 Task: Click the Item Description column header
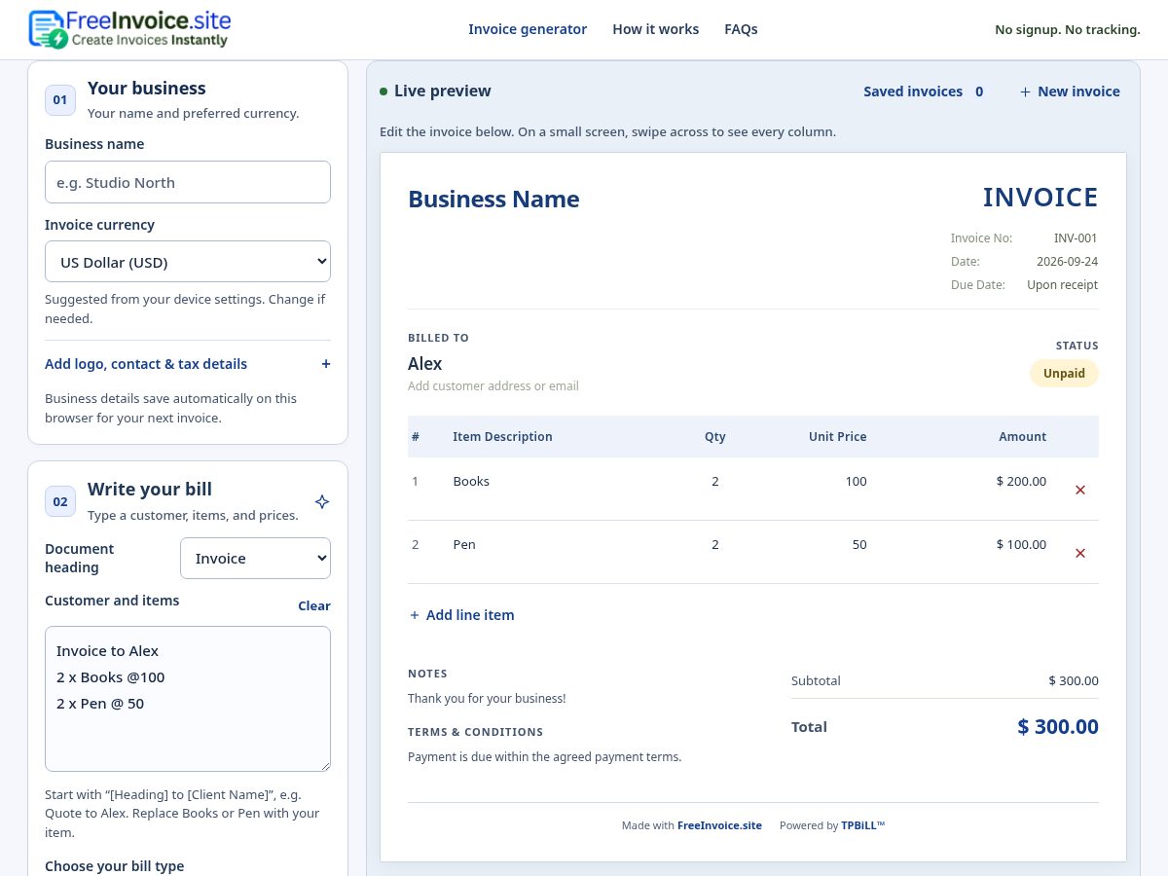pyautogui.click(x=502, y=437)
